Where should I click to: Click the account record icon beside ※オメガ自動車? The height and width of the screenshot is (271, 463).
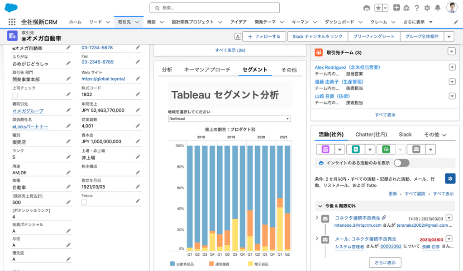click(12, 36)
